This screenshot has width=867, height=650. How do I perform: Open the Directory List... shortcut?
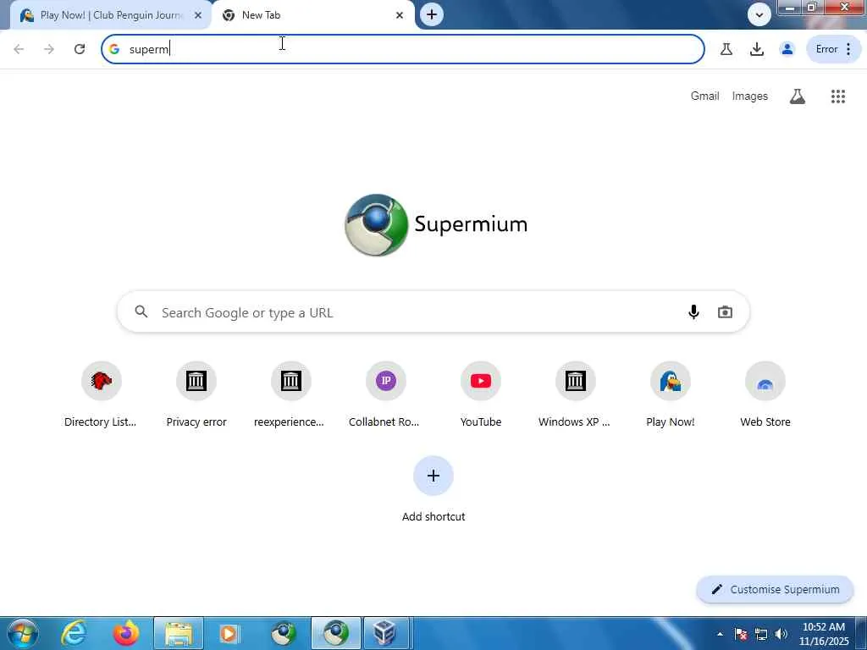(101, 394)
